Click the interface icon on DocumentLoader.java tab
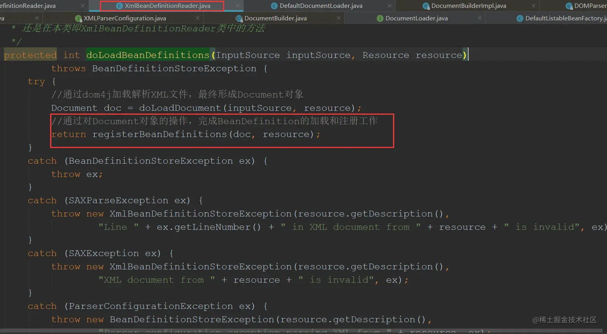Screen dimensions: 607x334 tap(380, 18)
